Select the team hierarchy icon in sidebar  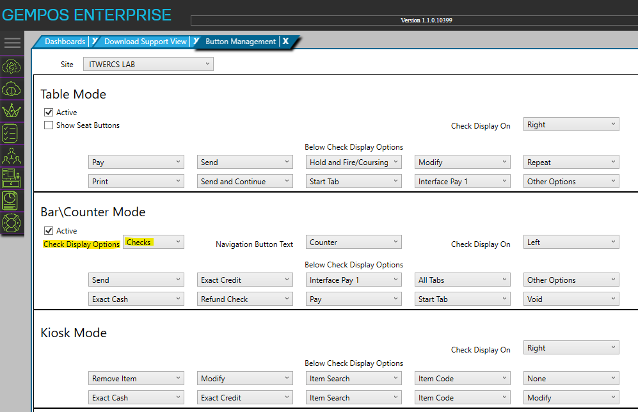click(13, 155)
